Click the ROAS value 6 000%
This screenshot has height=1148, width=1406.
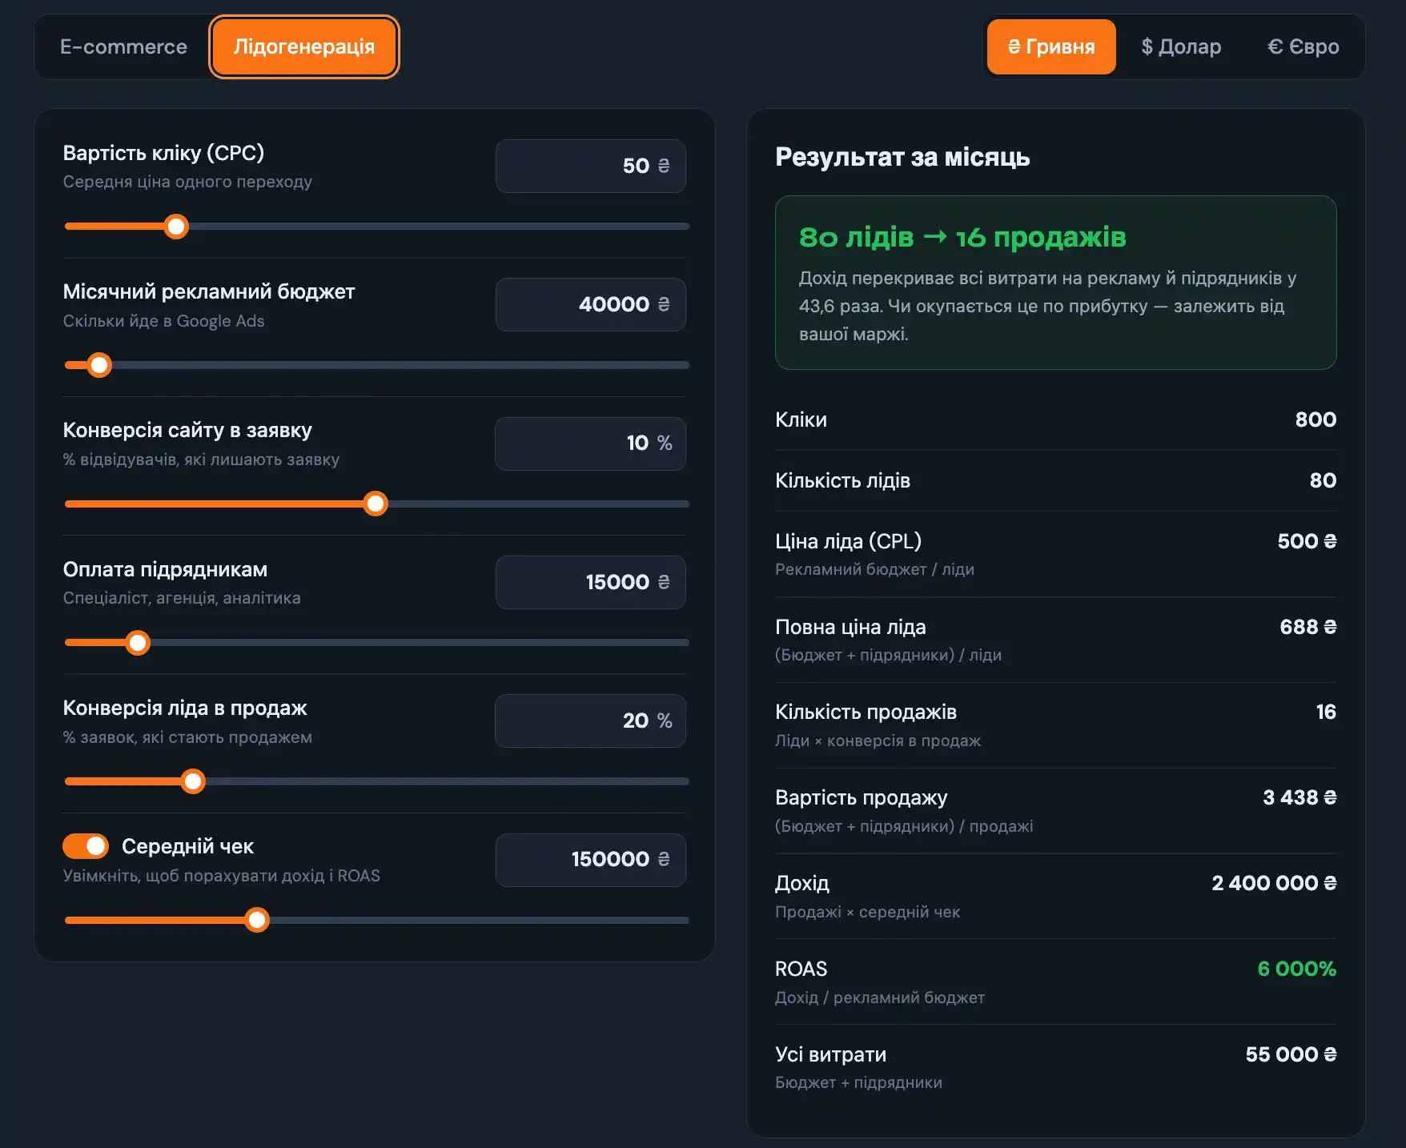point(1297,969)
